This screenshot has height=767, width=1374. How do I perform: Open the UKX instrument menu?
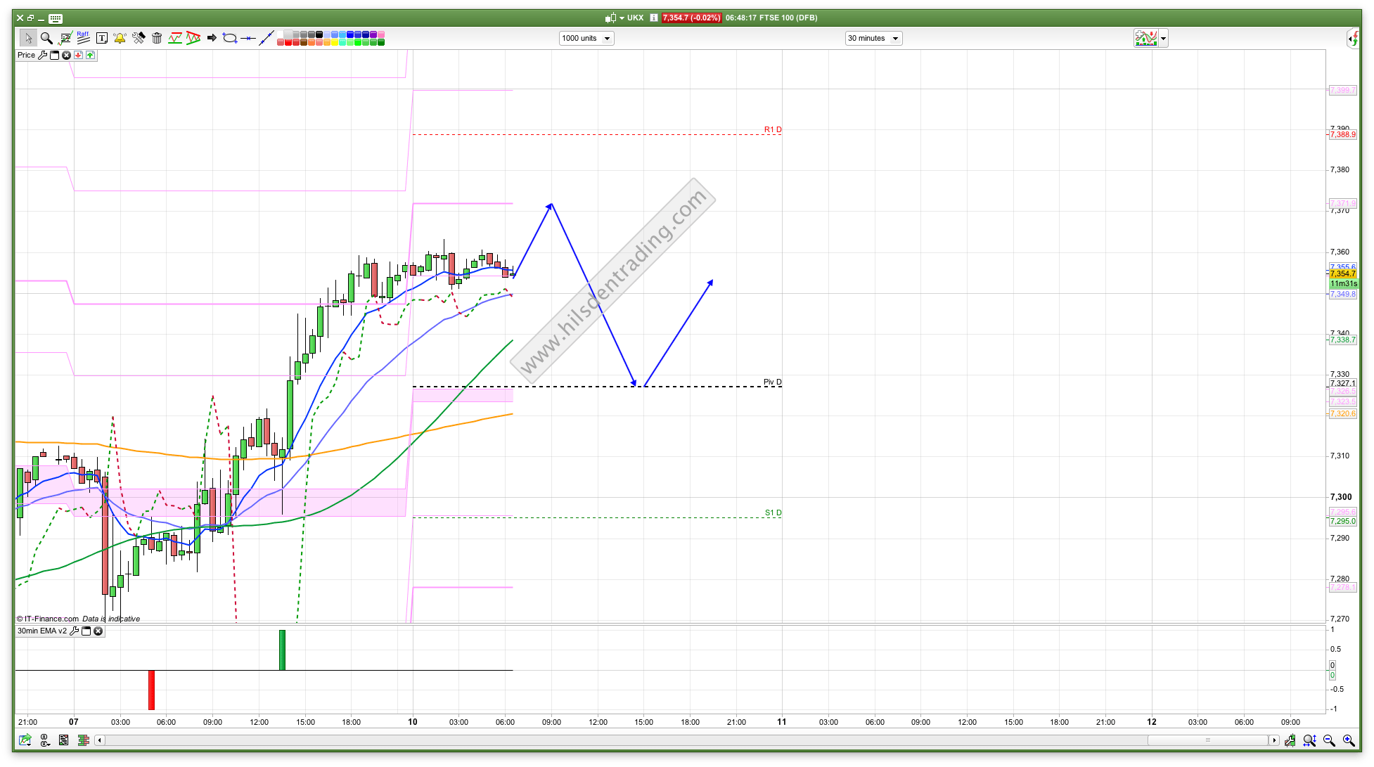tap(622, 18)
